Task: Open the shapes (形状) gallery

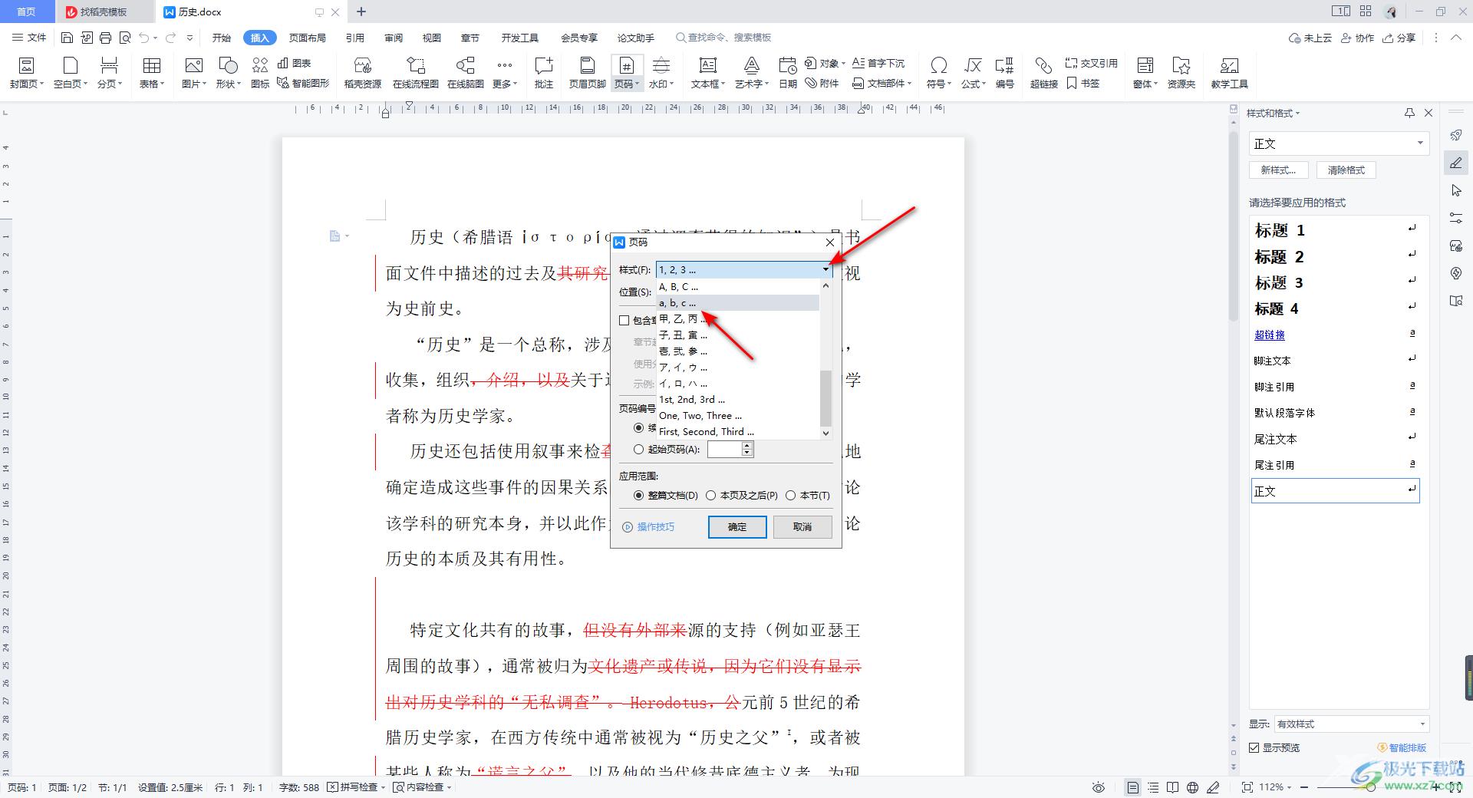Action: pyautogui.click(x=228, y=73)
